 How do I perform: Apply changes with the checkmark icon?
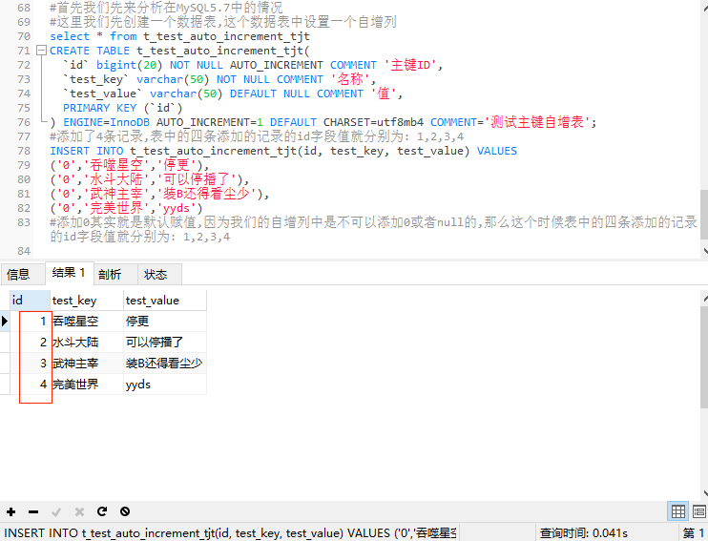[x=56, y=511]
